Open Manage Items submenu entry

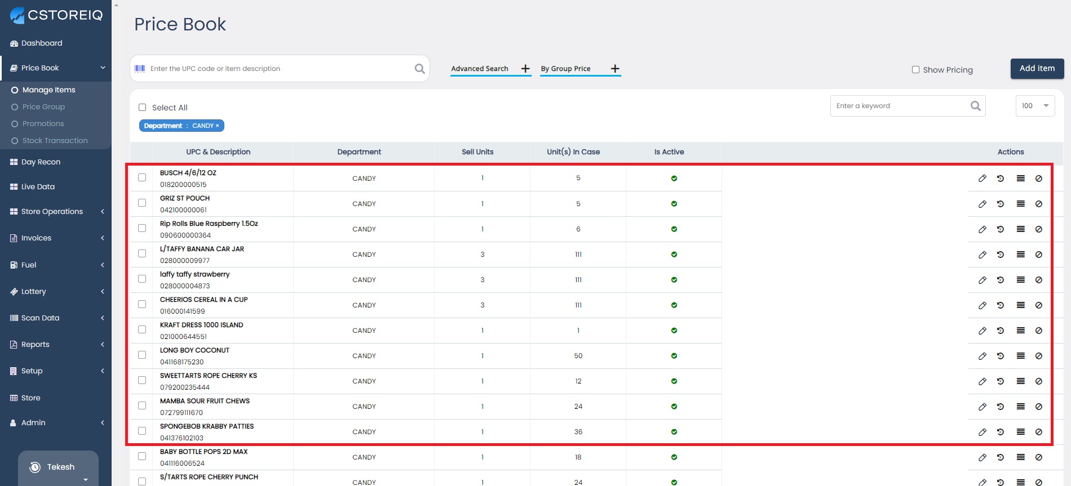pos(48,90)
